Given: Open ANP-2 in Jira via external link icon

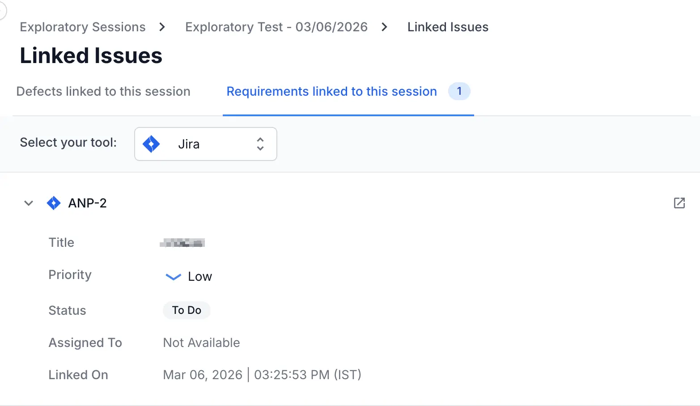Looking at the screenshot, I should click(x=679, y=203).
